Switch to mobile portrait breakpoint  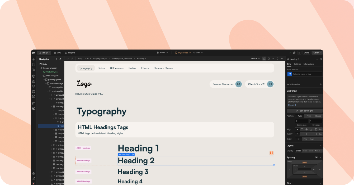coord(277,59)
